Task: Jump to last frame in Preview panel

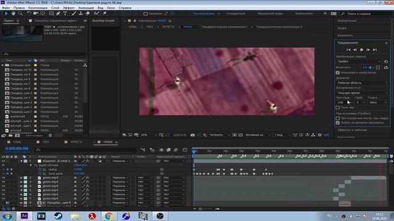Action: click(x=375, y=50)
